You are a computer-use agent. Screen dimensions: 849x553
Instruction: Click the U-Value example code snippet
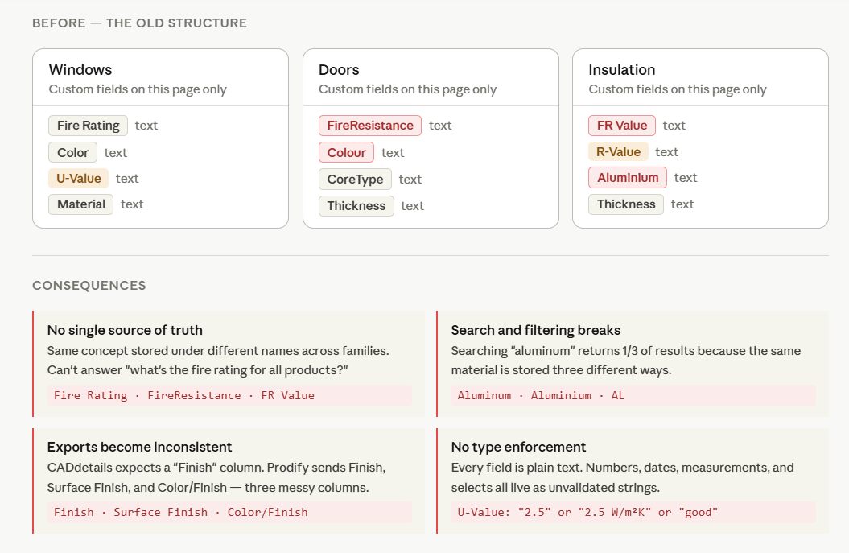pyautogui.click(x=587, y=512)
